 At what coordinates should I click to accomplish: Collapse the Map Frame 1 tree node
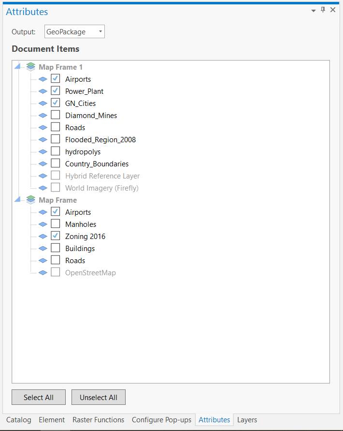tap(17, 66)
